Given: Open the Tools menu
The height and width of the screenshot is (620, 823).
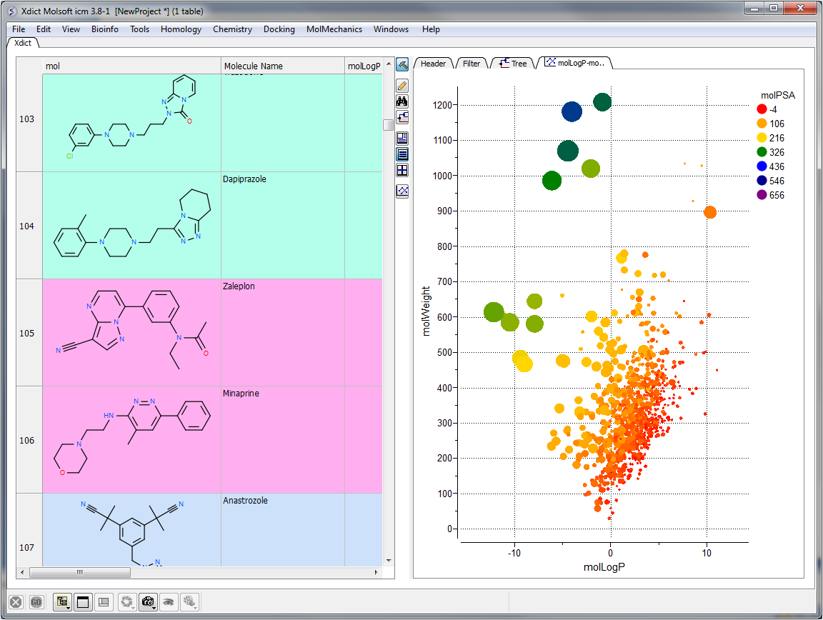Looking at the screenshot, I should pos(139,29).
